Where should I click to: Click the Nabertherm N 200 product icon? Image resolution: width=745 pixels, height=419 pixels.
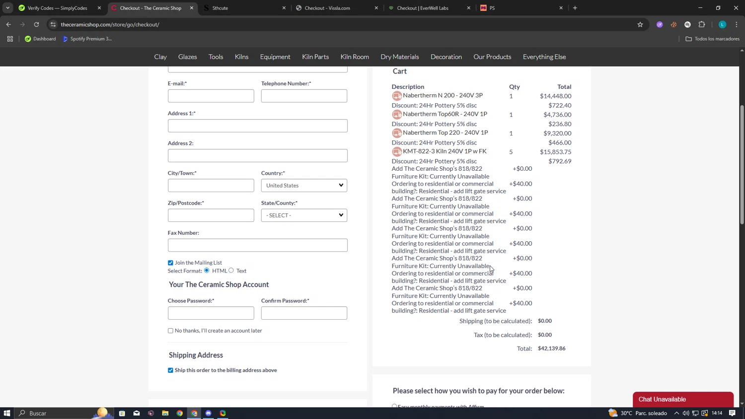[x=397, y=96]
